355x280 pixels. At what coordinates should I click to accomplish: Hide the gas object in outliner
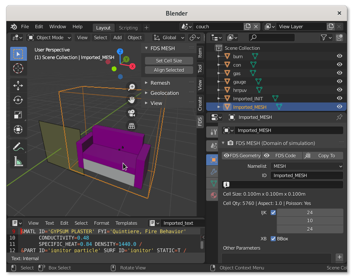click(339, 73)
